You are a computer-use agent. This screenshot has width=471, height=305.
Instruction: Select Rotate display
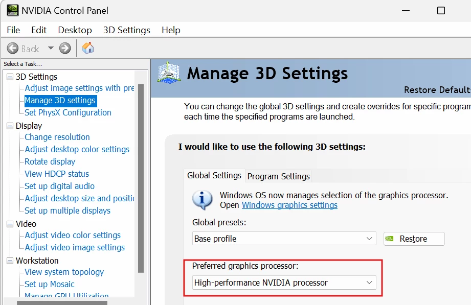coord(50,161)
